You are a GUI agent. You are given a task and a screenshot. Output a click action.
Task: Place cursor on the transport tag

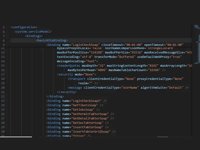pos(75,79)
